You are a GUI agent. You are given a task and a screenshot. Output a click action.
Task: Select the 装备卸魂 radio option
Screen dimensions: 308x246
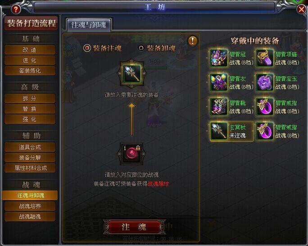(x=157, y=48)
